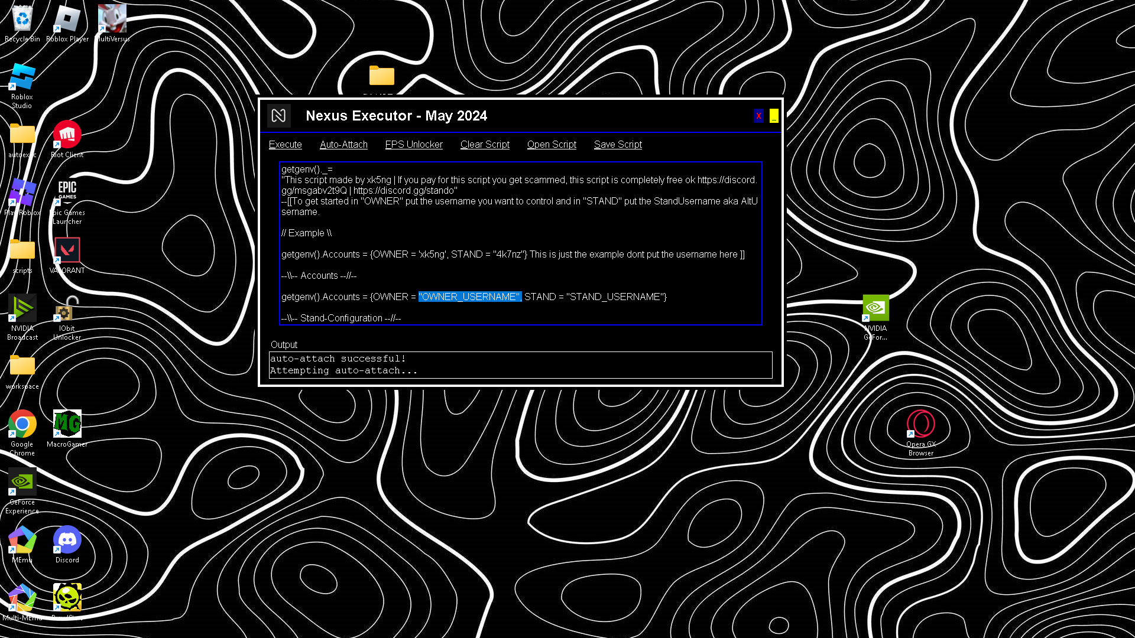The image size is (1135, 638).
Task: Open the Discord desktop shortcut
Action: pyautogui.click(x=67, y=541)
